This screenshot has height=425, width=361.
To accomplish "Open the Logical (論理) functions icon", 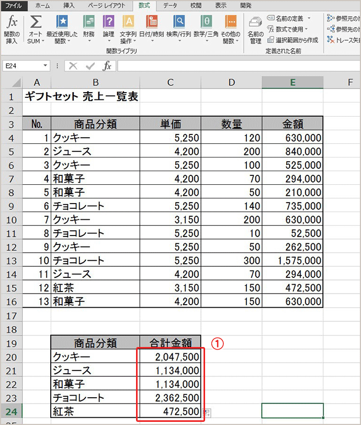I will (x=109, y=21).
